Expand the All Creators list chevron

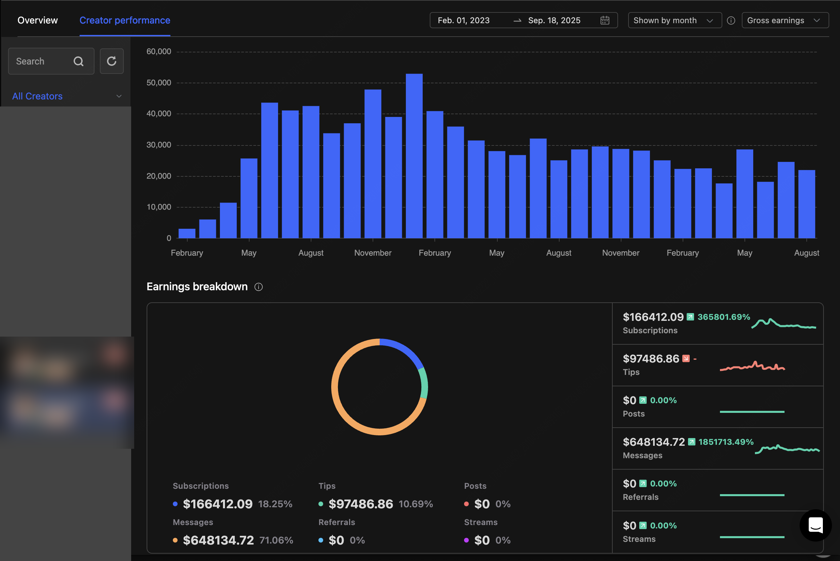click(x=119, y=96)
